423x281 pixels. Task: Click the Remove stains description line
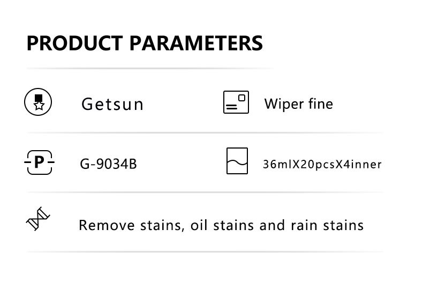(221, 225)
